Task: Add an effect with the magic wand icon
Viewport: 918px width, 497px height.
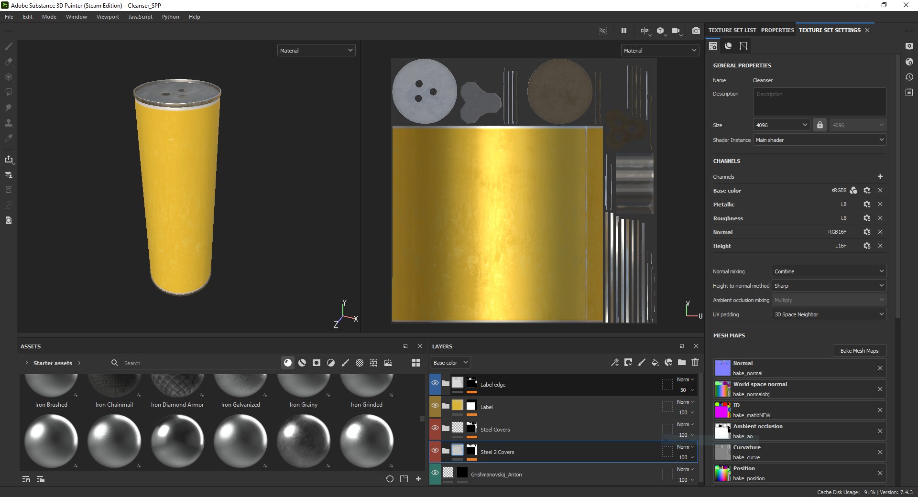Action: click(615, 363)
